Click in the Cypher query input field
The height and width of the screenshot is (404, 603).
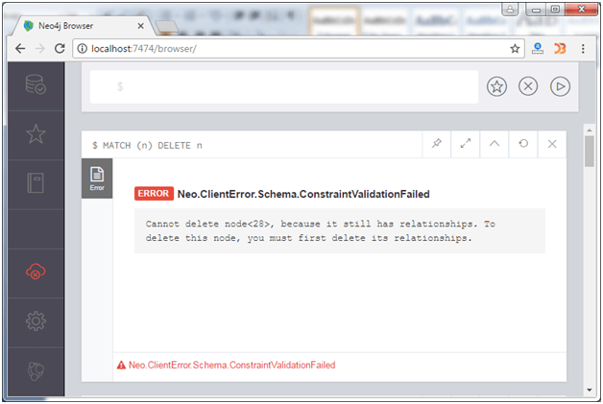click(x=284, y=87)
